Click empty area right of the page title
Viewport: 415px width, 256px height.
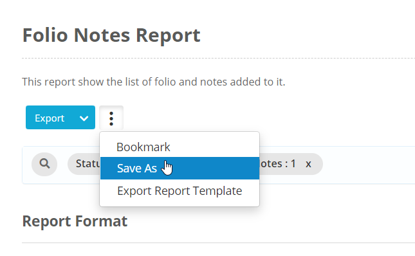(307, 35)
